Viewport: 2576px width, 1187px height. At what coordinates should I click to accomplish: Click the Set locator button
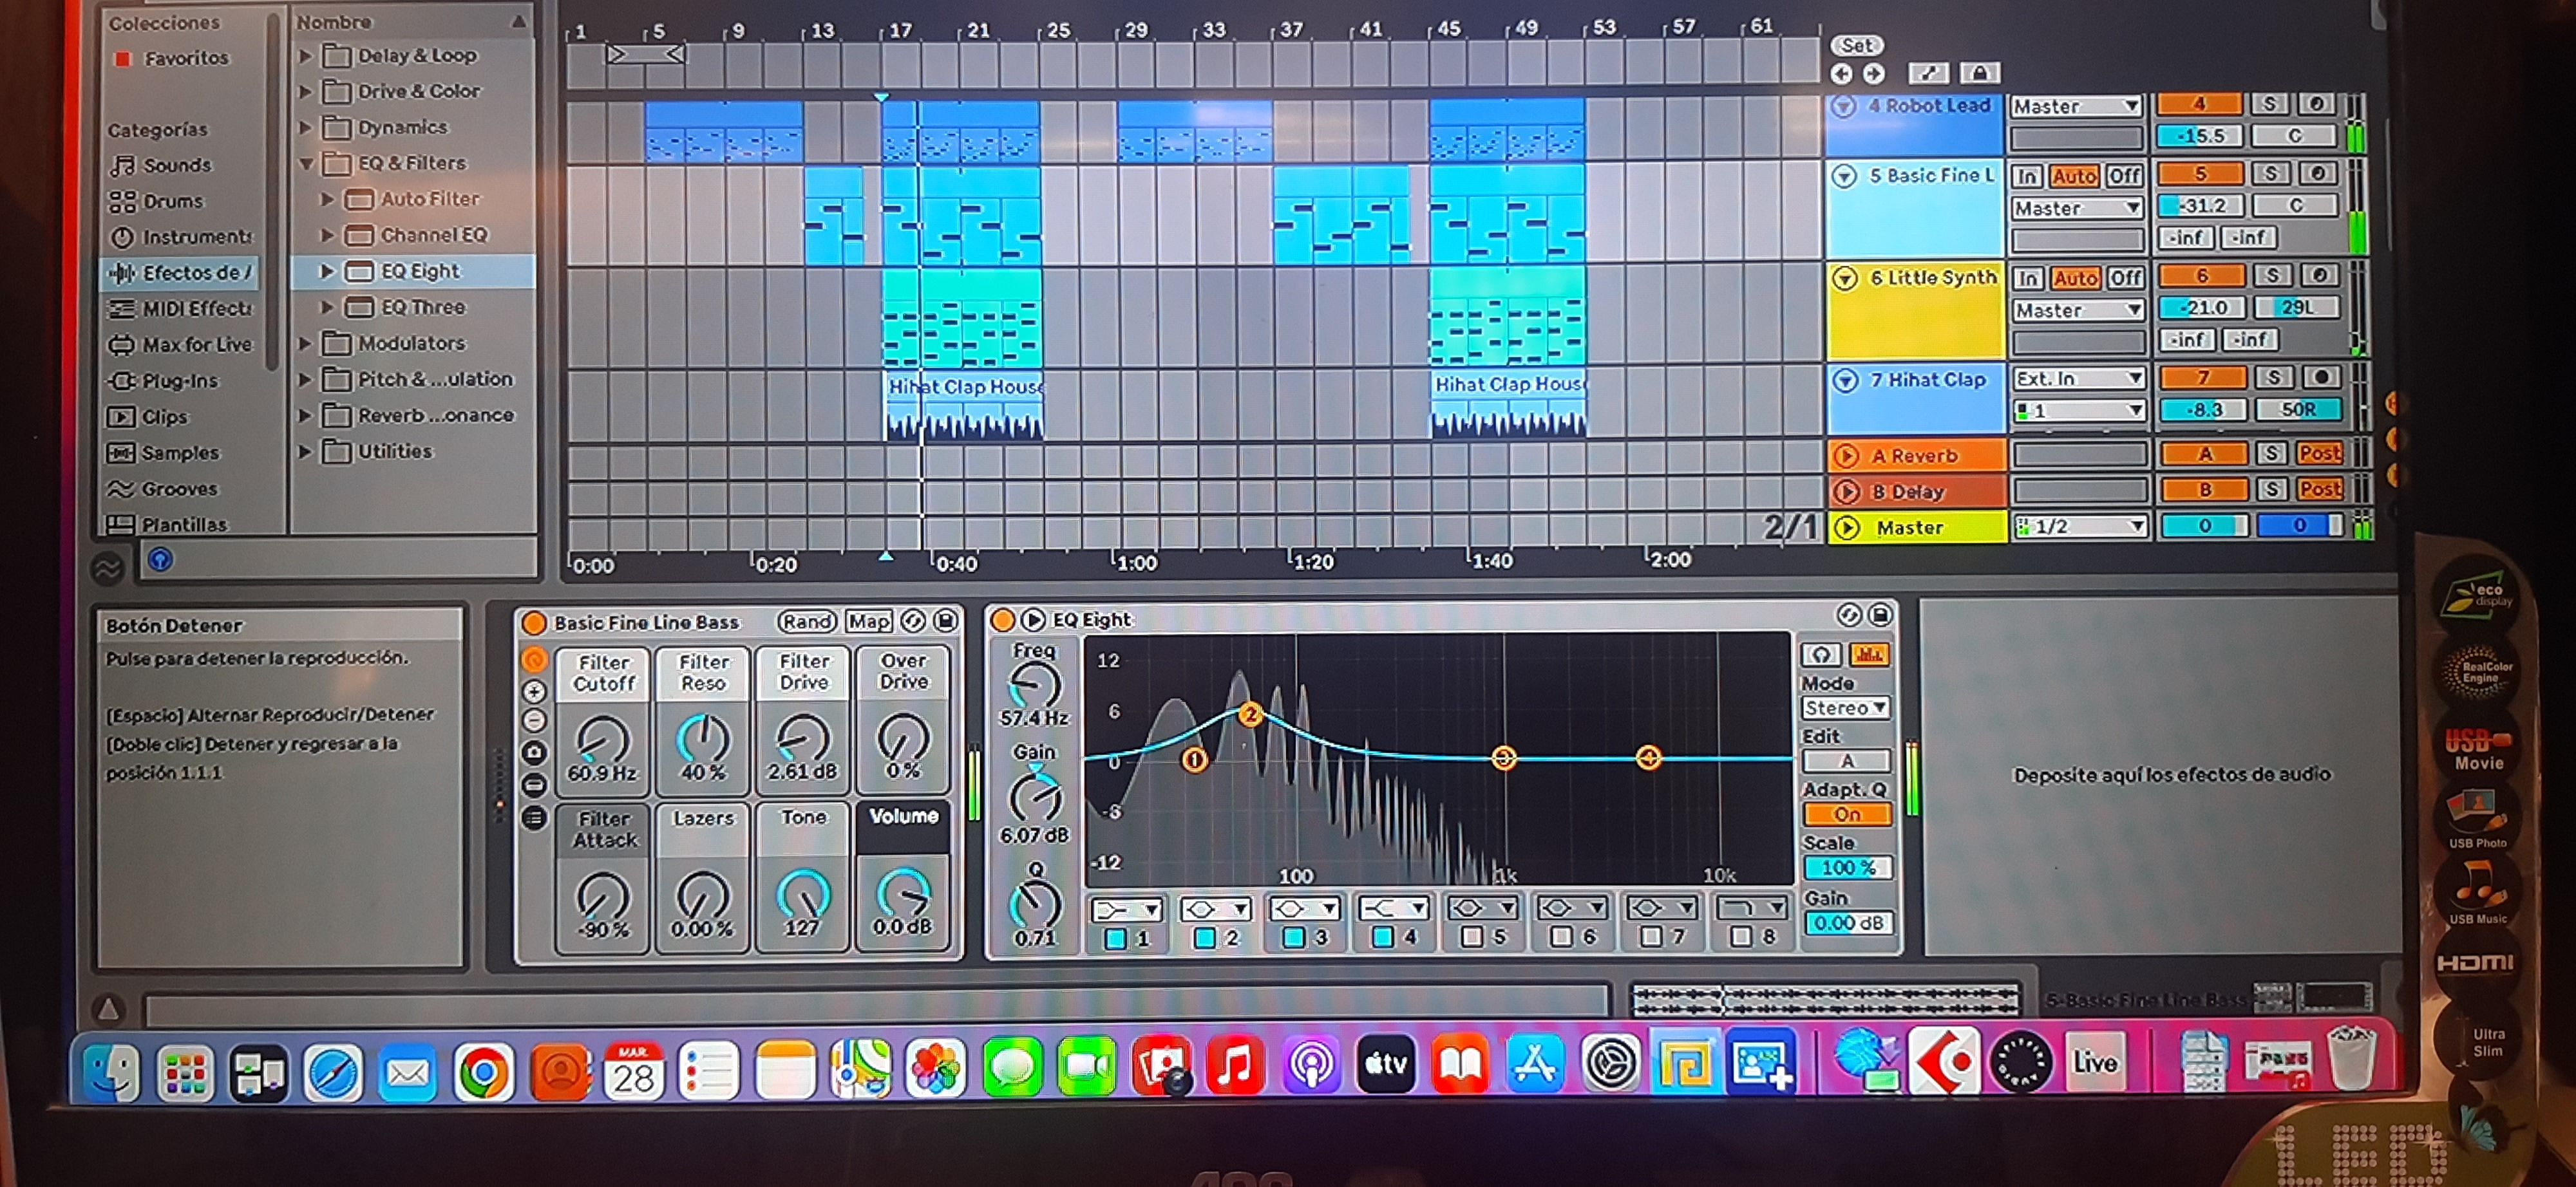pos(1856,45)
